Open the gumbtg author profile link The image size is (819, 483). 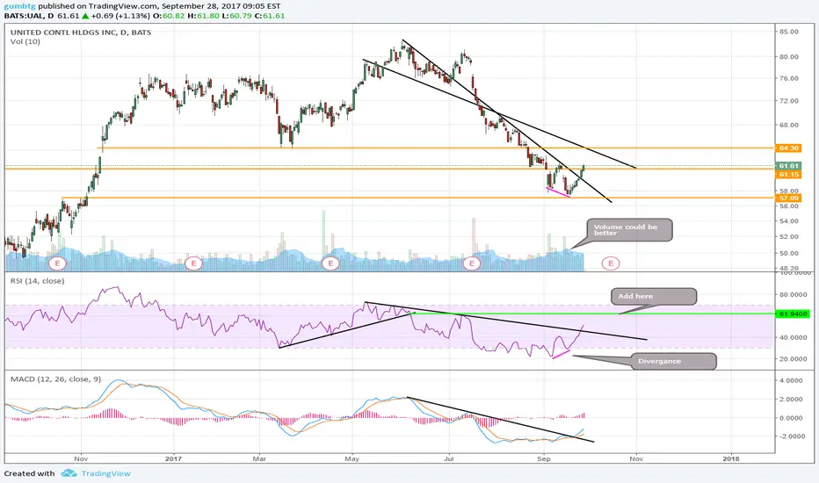coord(19,6)
